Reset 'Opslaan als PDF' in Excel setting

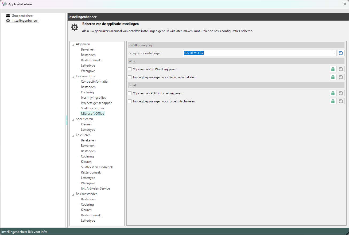tap(341, 93)
